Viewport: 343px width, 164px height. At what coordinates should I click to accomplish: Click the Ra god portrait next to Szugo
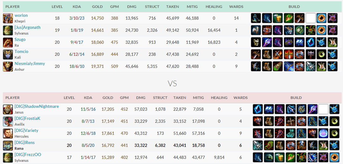(x=8, y=43)
